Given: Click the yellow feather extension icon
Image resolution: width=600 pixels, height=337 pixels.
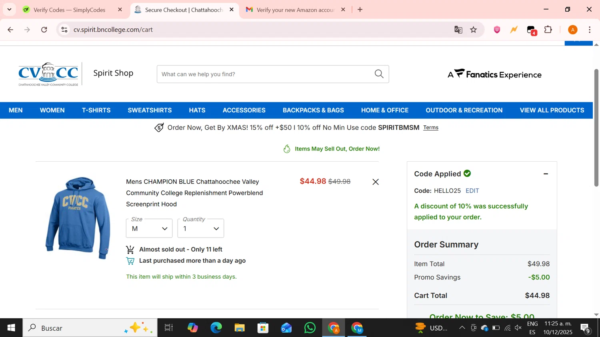Looking at the screenshot, I should click(x=514, y=30).
